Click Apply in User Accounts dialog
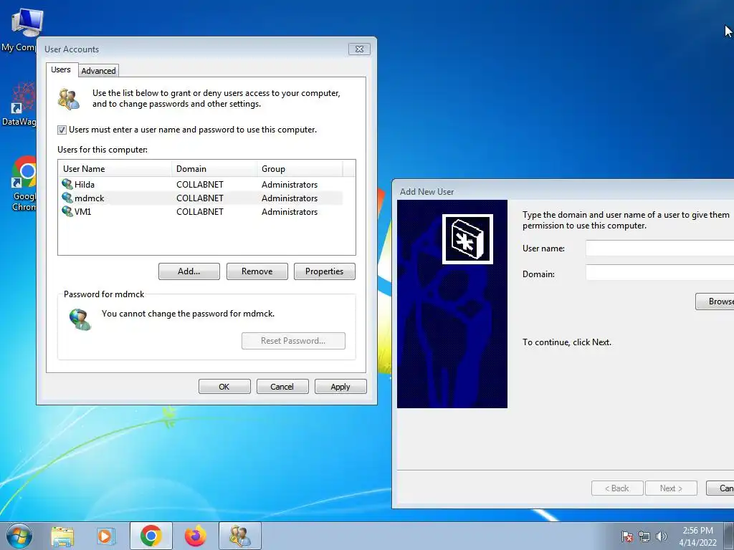Image resolution: width=734 pixels, height=550 pixels. tap(340, 386)
